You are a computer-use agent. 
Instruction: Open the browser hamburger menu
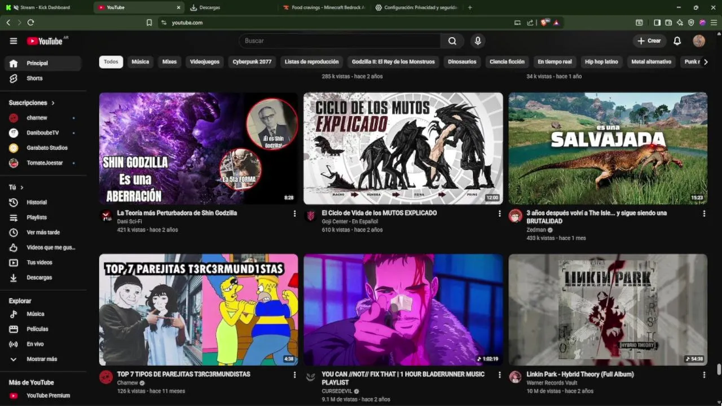(714, 23)
